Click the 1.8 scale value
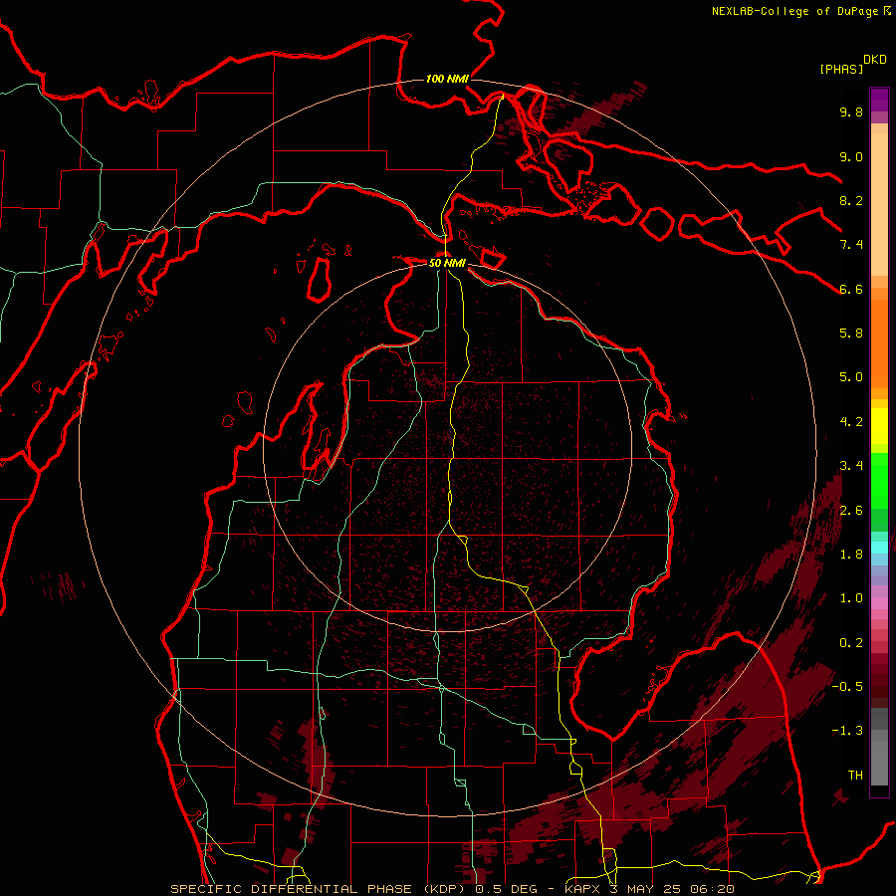The image size is (896, 896). (851, 555)
